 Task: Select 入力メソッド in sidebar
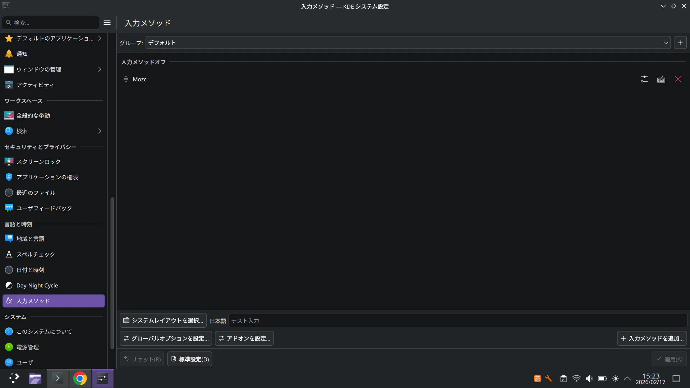(x=54, y=301)
